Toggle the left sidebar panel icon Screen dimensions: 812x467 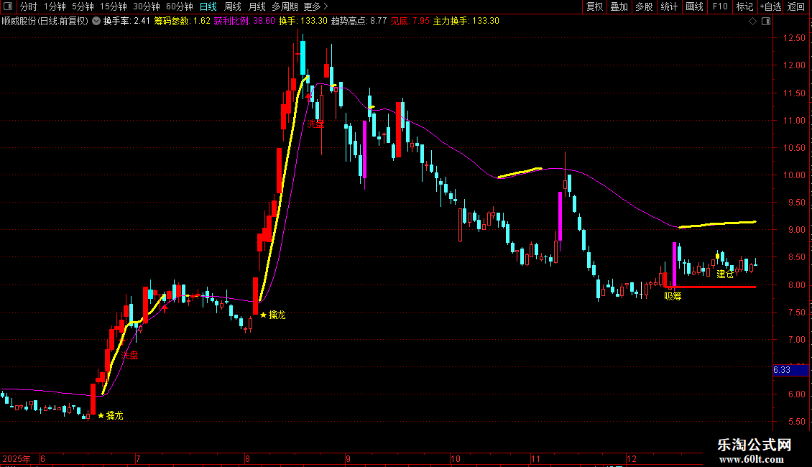click(8, 6)
